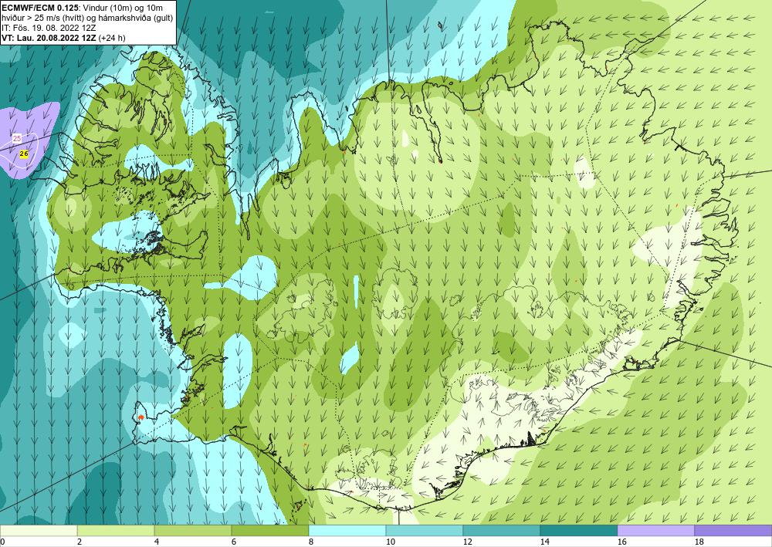Click the legend tick label "18"
772x547 pixels.
(699, 542)
